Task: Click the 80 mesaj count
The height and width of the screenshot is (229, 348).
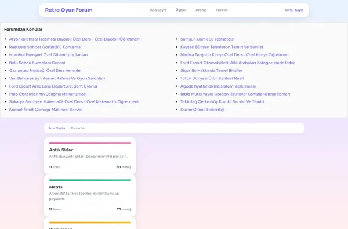Action: coord(124,167)
